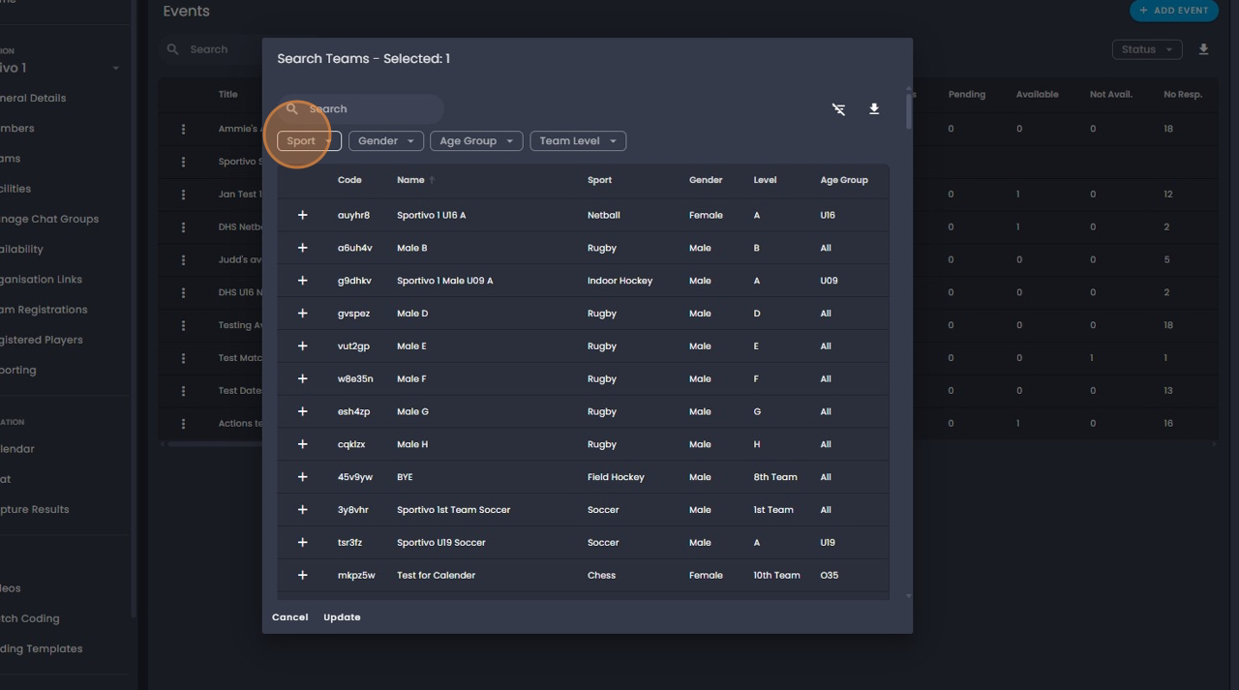
Task: Download teams list icon in dialog
Action: click(874, 109)
